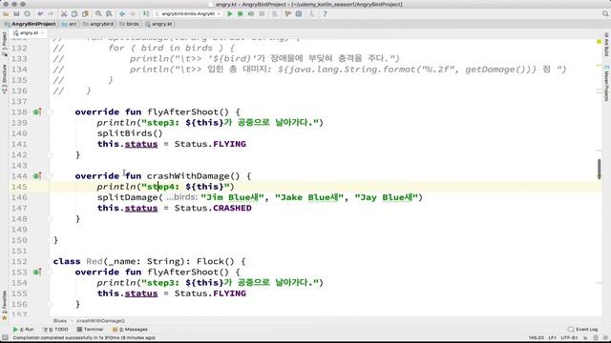
Task: Click the tool window toggle icon bottom-left corner
Action: point(5,338)
